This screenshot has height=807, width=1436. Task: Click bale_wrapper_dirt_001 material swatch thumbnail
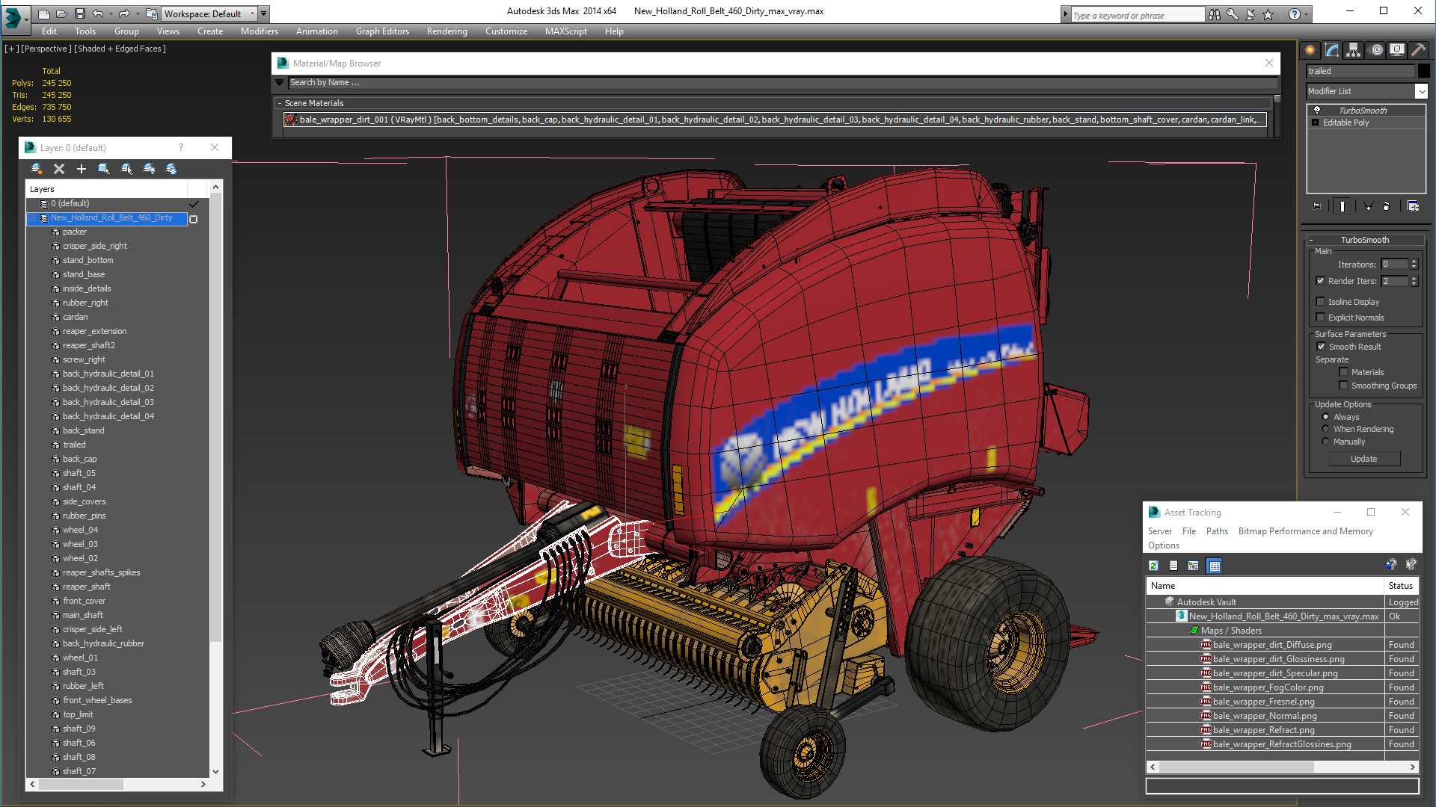291,120
